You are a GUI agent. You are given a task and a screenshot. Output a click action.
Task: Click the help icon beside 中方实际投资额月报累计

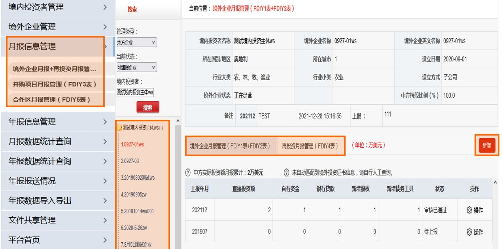click(x=188, y=173)
